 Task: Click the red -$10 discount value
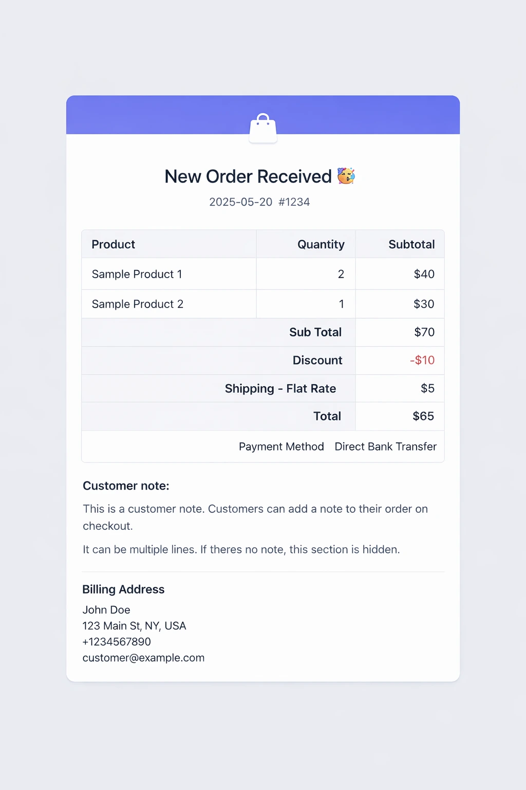pos(422,360)
